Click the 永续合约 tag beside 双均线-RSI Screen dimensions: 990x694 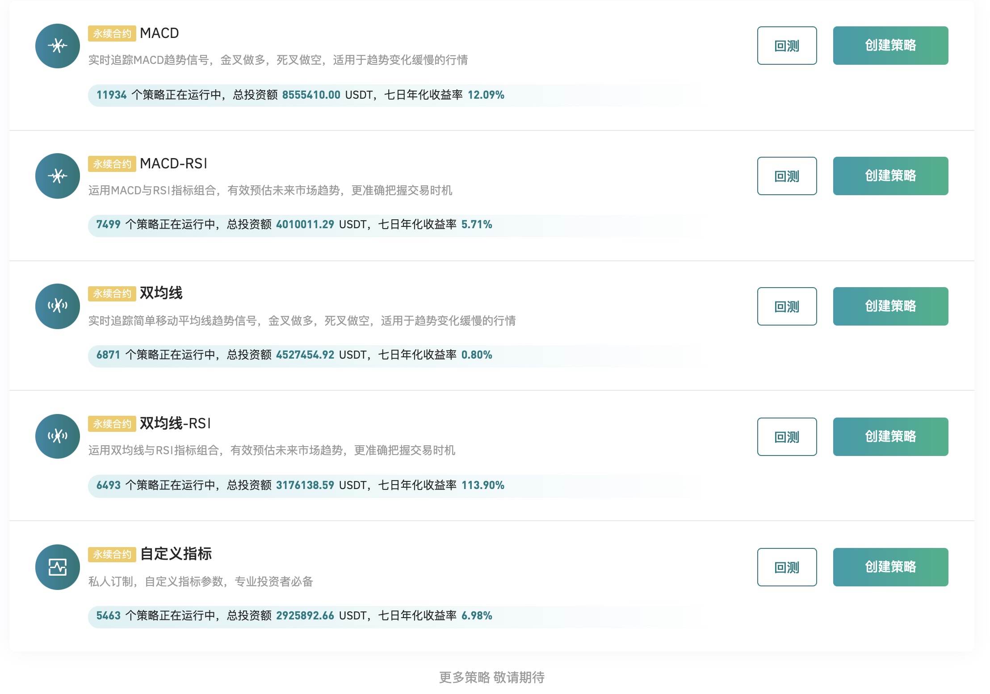click(x=112, y=424)
